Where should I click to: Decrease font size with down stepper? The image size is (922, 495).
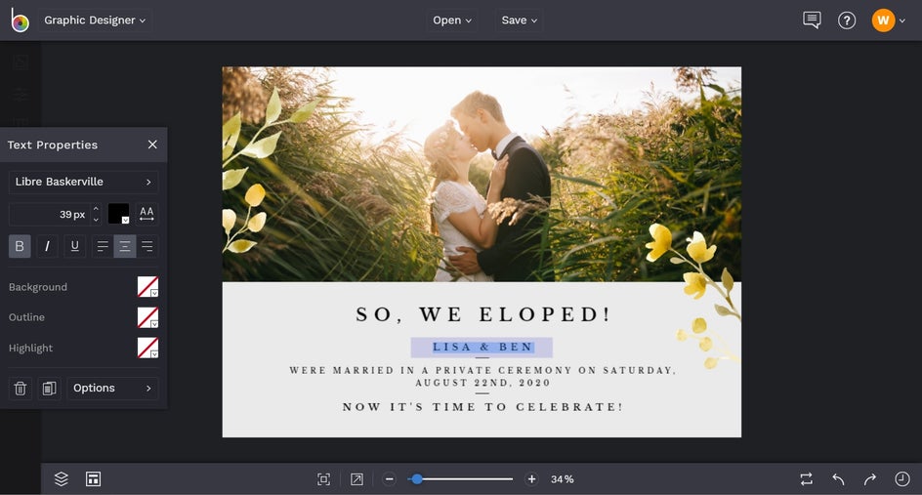click(x=96, y=220)
